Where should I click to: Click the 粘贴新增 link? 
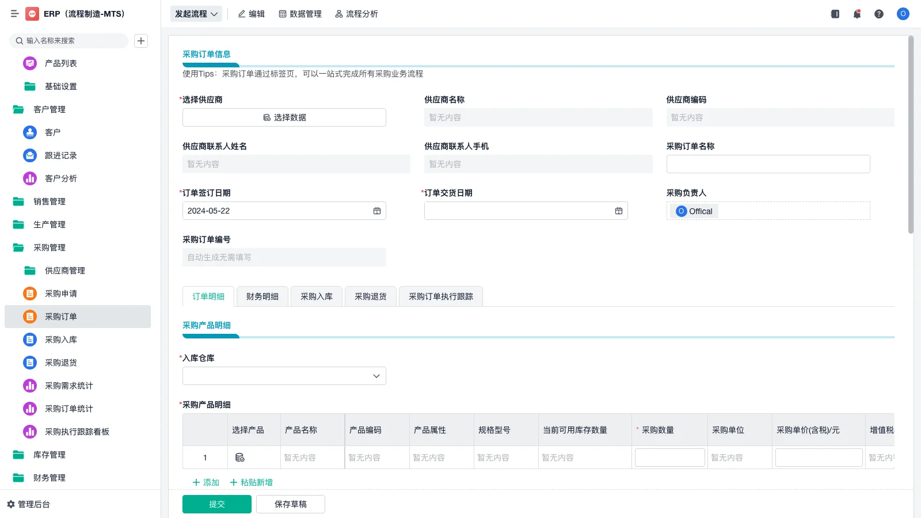(252, 482)
